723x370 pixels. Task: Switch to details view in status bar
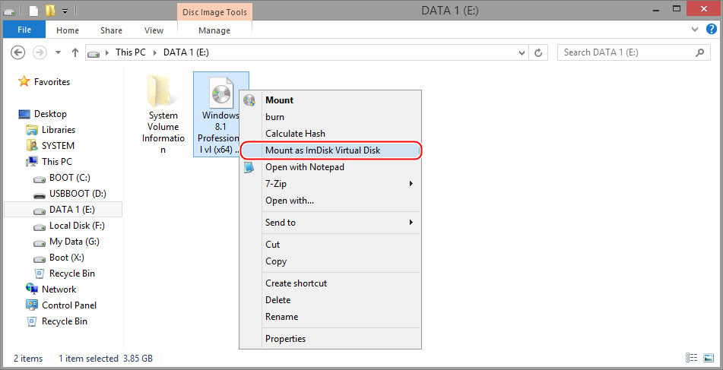(x=691, y=358)
